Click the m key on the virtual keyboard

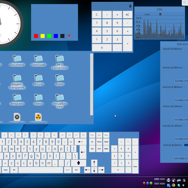point(49,163)
